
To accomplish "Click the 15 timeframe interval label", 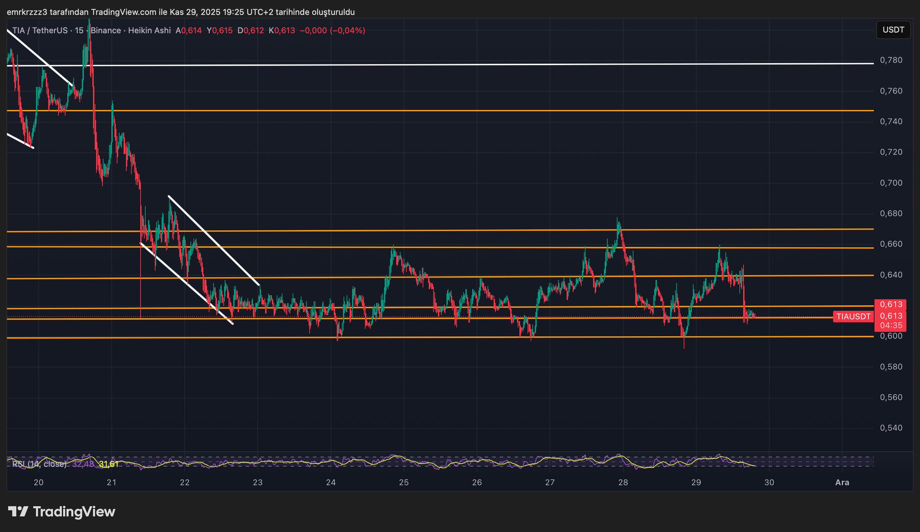I will (x=79, y=31).
